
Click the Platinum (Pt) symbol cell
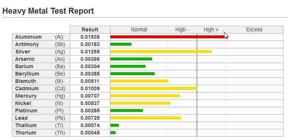click(x=59, y=111)
